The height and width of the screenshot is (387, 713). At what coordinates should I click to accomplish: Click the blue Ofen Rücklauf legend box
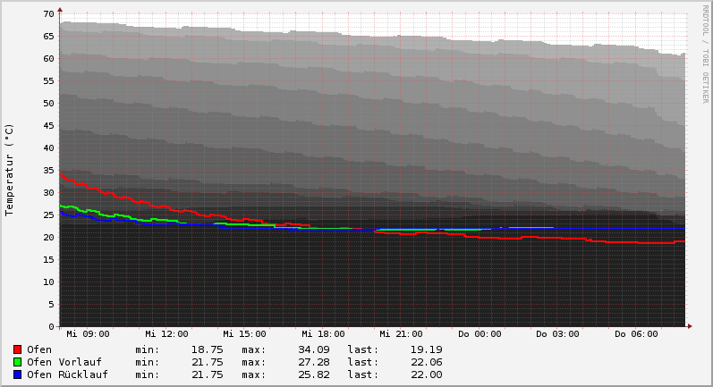point(17,374)
